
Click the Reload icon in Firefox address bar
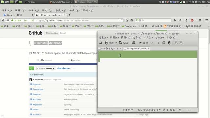[x=122, y=20]
